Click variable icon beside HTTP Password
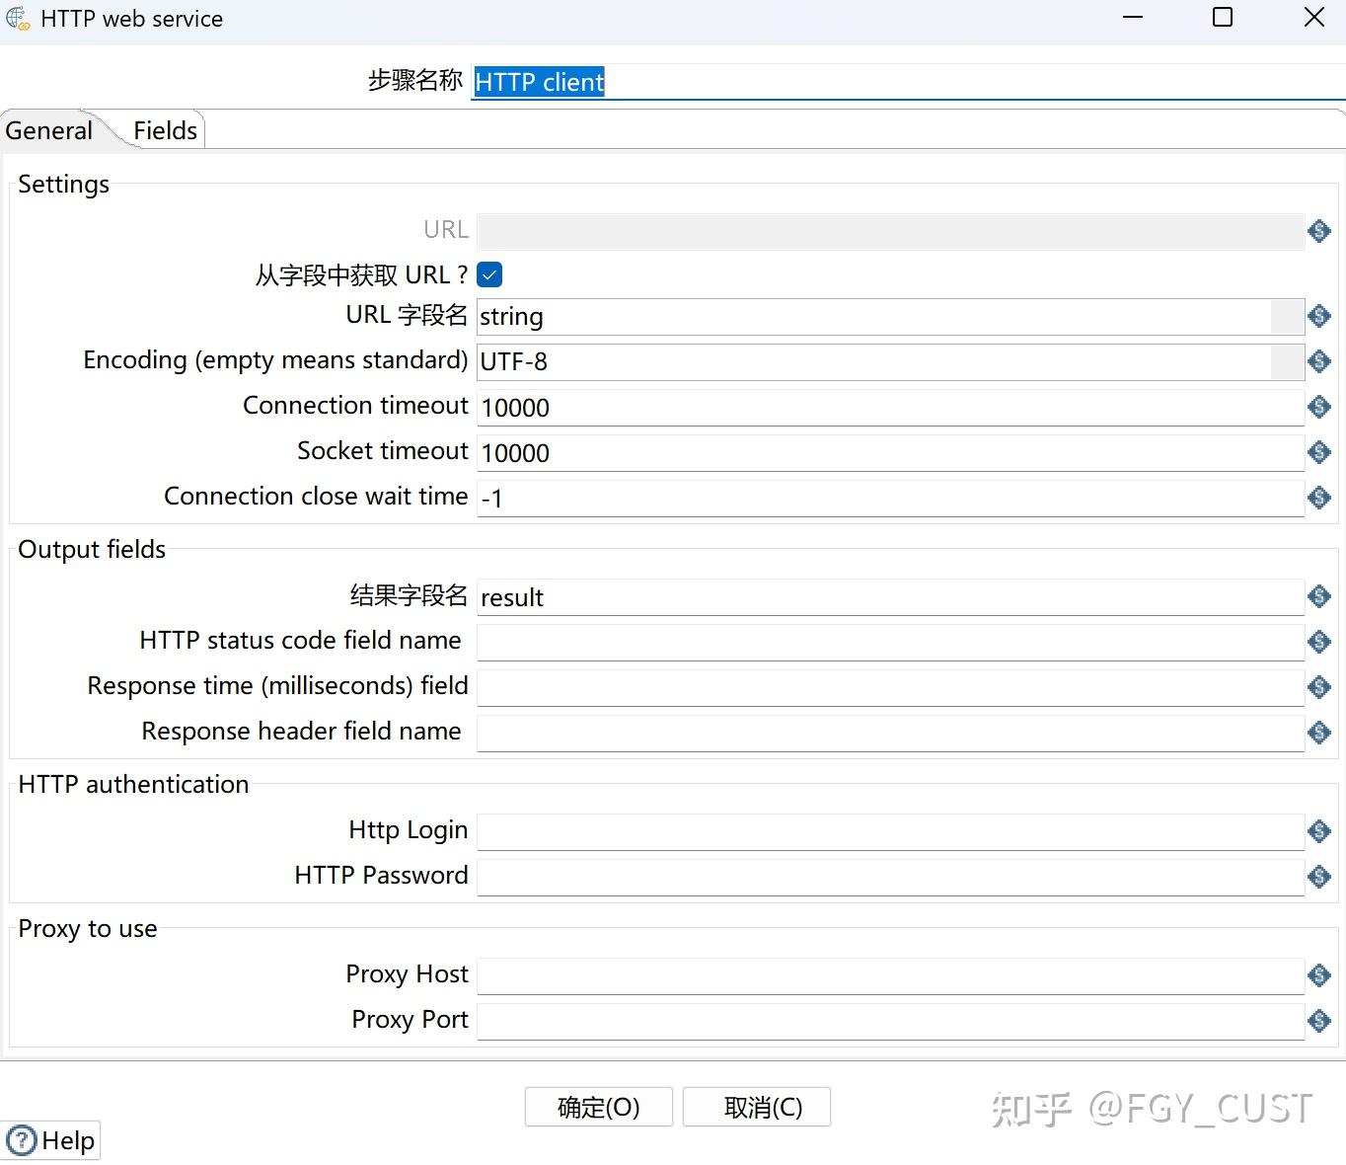Viewport: 1346px width, 1165px height. pyautogui.click(x=1318, y=877)
